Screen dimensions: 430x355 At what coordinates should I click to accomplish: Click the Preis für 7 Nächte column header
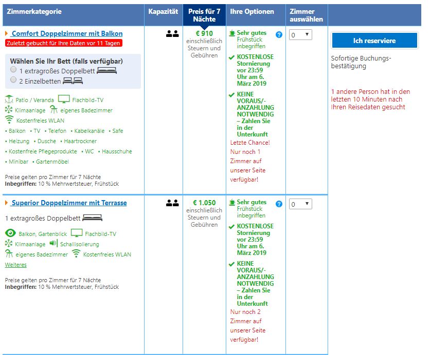(204, 15)
